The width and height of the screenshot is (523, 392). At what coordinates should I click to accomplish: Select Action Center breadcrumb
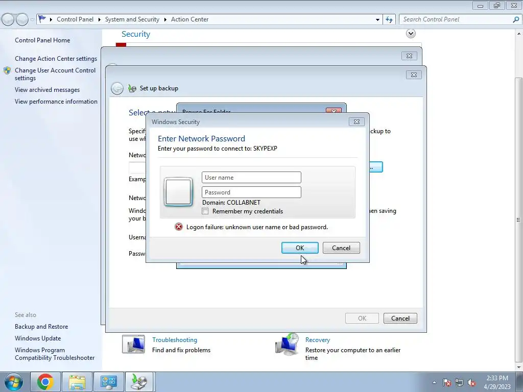point(189,19)
